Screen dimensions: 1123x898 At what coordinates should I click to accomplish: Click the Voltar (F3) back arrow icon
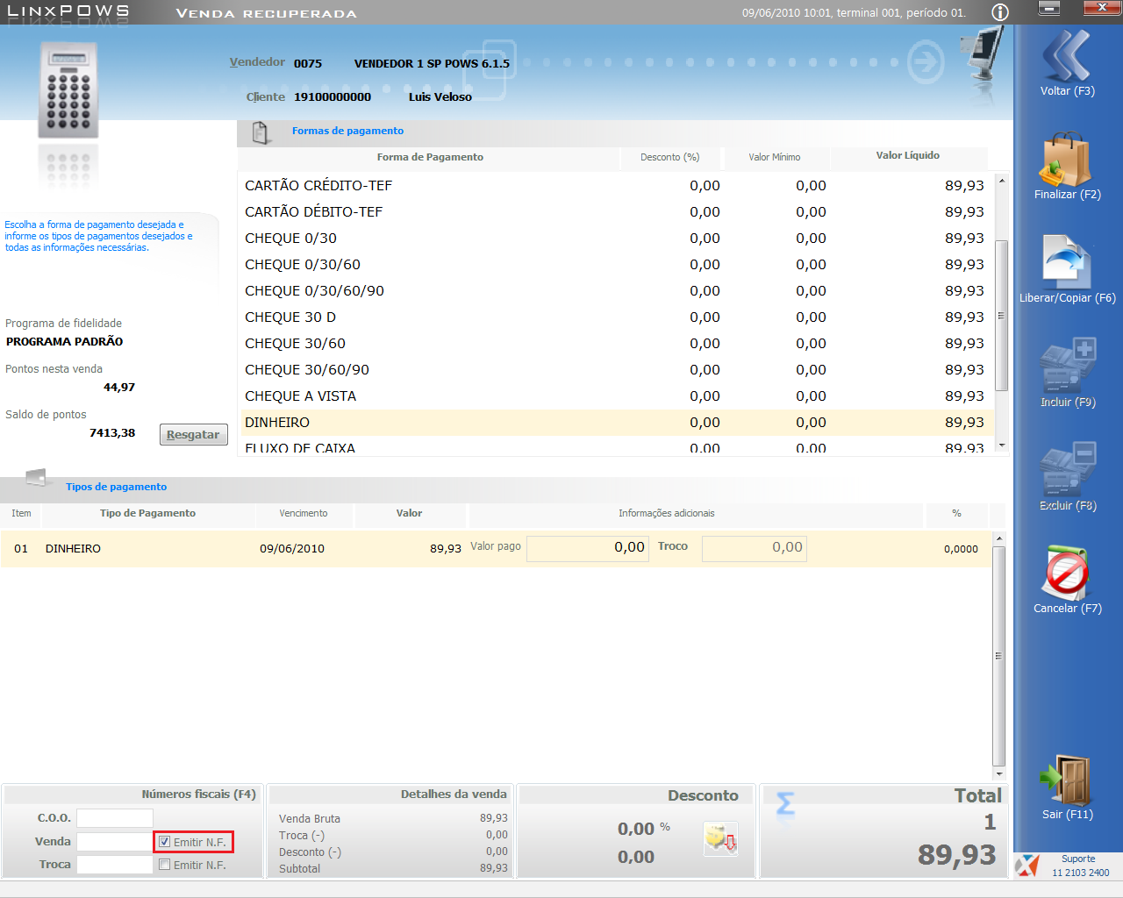[x=1067, y=54]
